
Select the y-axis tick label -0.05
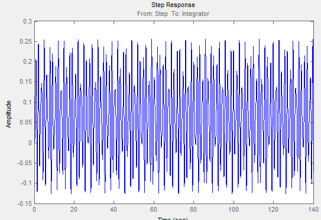25,163
